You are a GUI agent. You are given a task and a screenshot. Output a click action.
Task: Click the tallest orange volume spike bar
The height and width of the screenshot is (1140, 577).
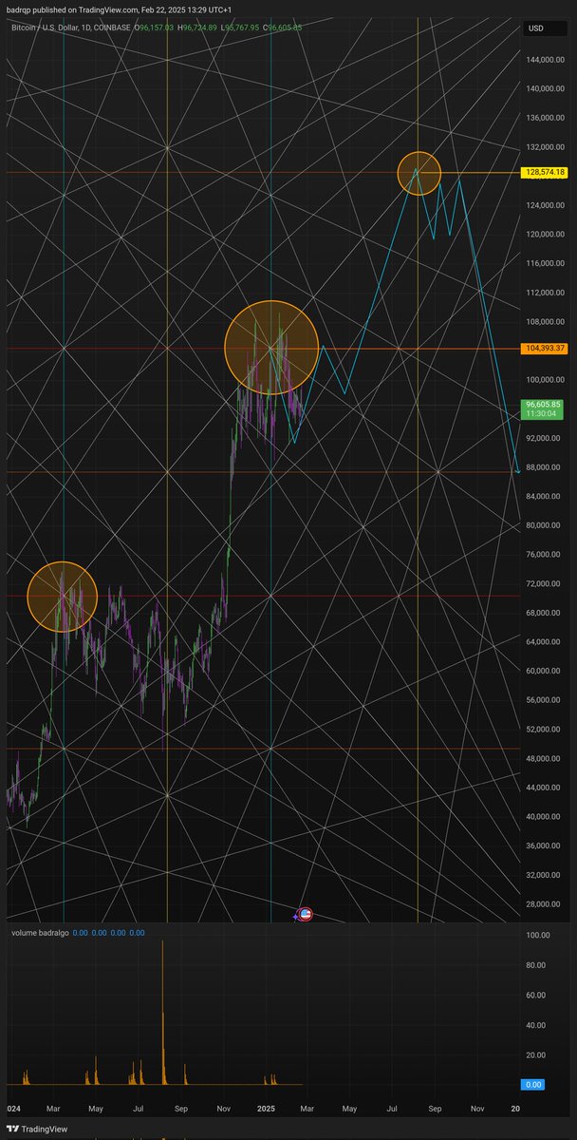163,1013
